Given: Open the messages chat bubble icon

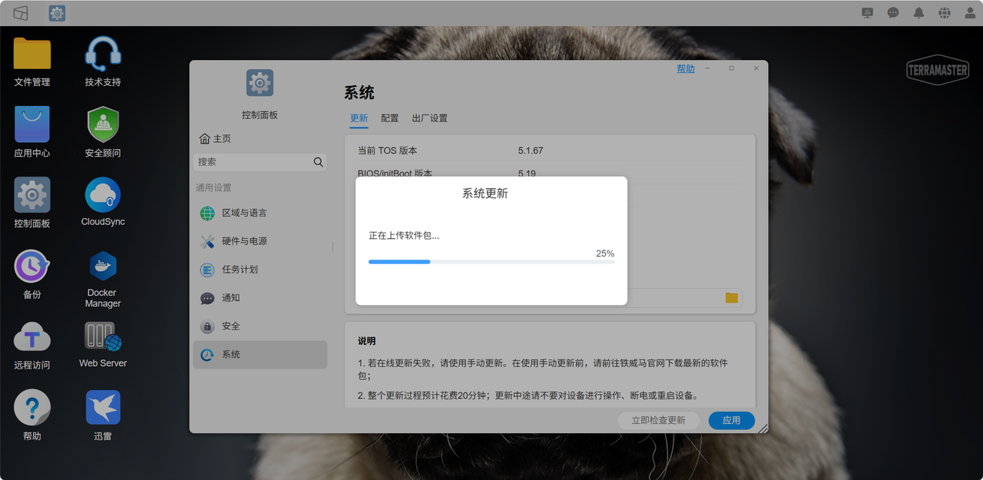Looking at the screenshot, I should pyautogui.click(x=893, y=13).
